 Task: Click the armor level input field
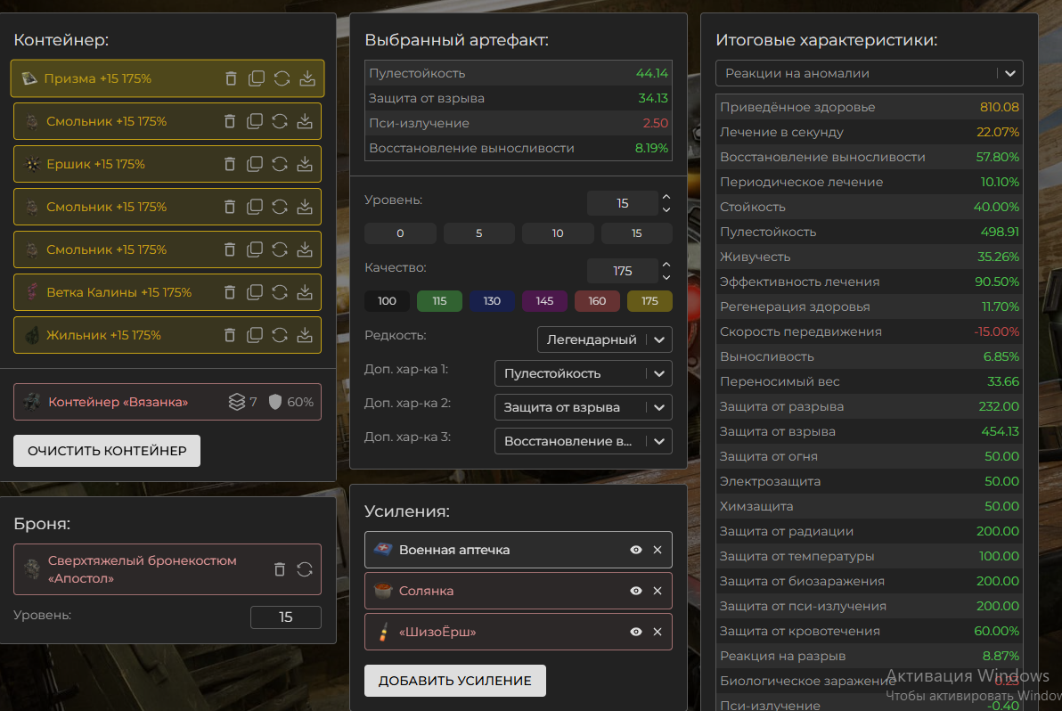click(285, 617)
